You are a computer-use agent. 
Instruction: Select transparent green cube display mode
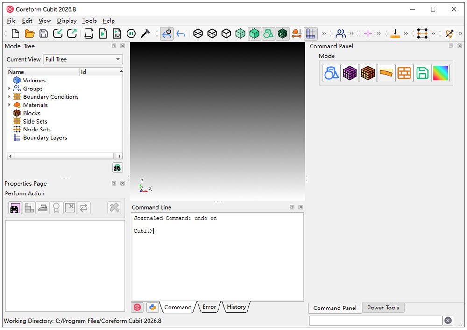(240, 34)
